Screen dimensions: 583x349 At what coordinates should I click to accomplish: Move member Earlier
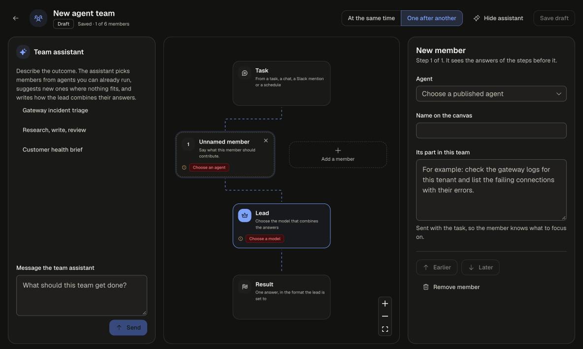click(x=436, y=267)
